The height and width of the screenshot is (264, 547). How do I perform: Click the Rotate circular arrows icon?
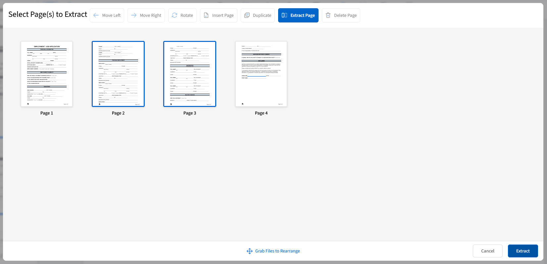point(174,15)
